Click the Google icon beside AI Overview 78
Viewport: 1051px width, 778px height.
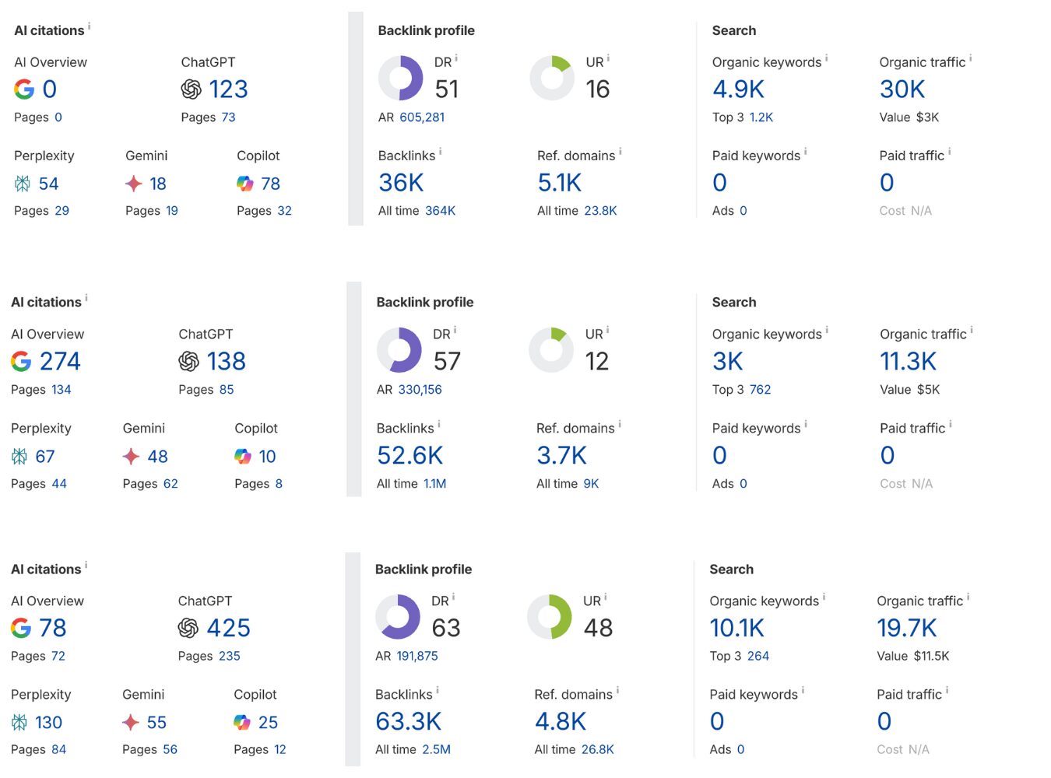pos(21,628)
